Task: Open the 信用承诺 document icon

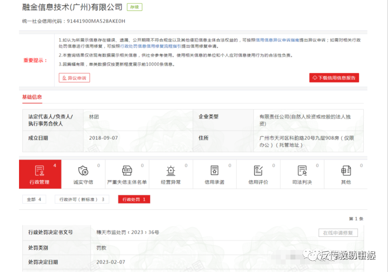Action: [214, 171]
